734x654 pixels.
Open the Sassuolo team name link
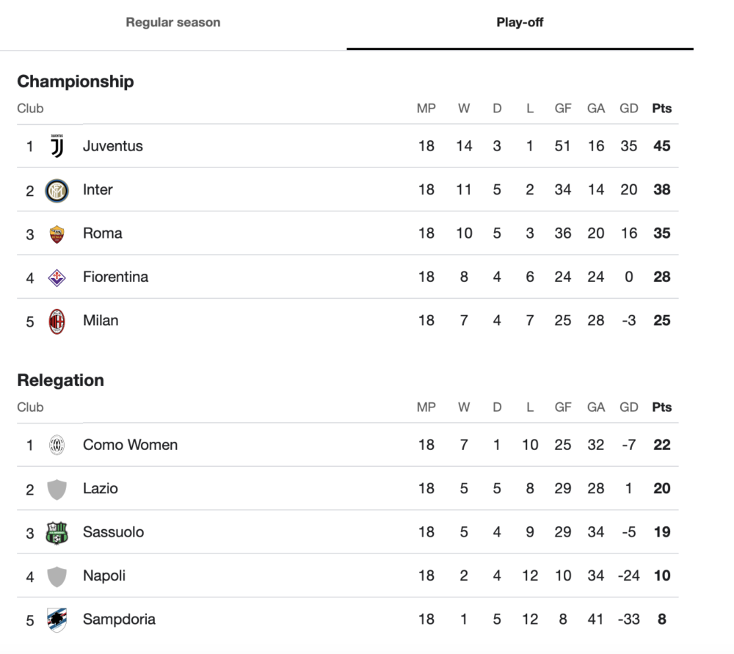113,532
